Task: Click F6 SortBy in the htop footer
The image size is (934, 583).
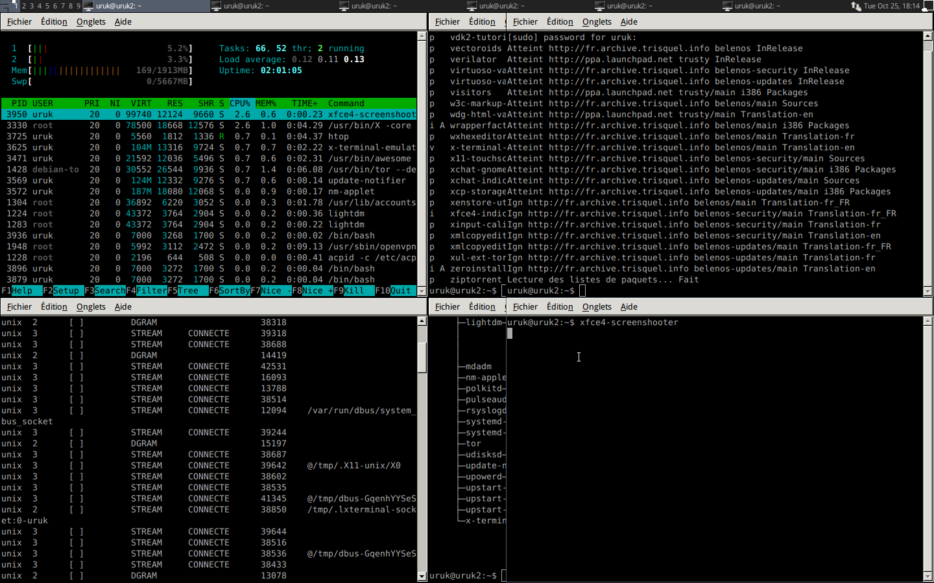Action: point(230,290)
